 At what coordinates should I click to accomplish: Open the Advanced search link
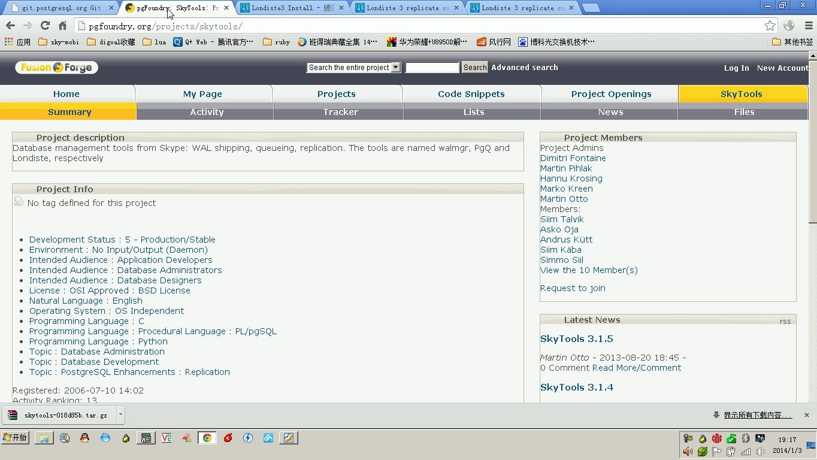coord(525,68)
